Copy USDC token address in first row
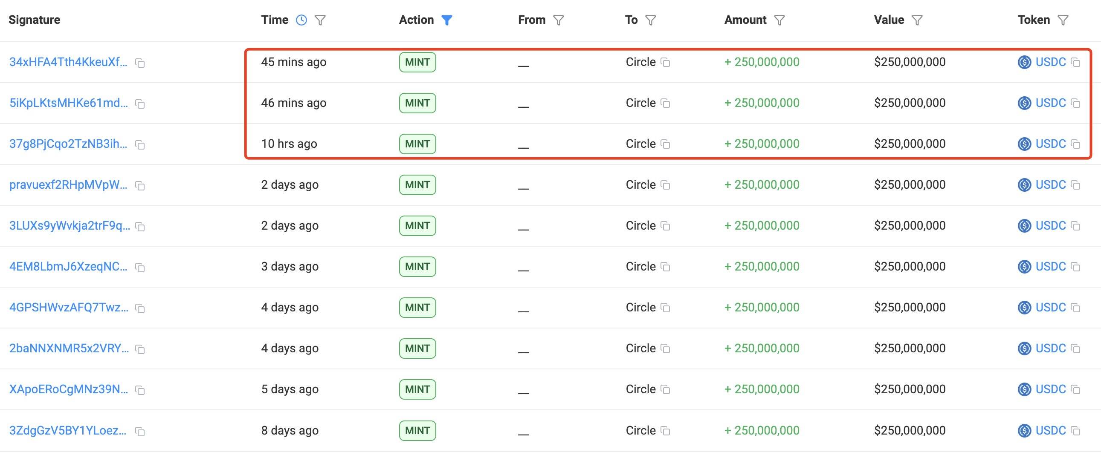Screen dimensions: 1101x455 1075,62
